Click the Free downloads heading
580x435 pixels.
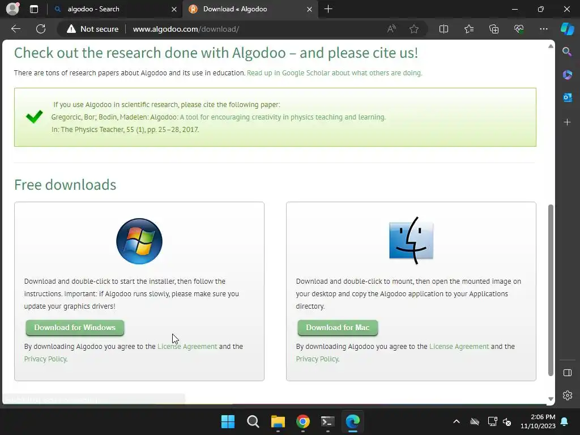pyautogui.click(x=65, y=185)
